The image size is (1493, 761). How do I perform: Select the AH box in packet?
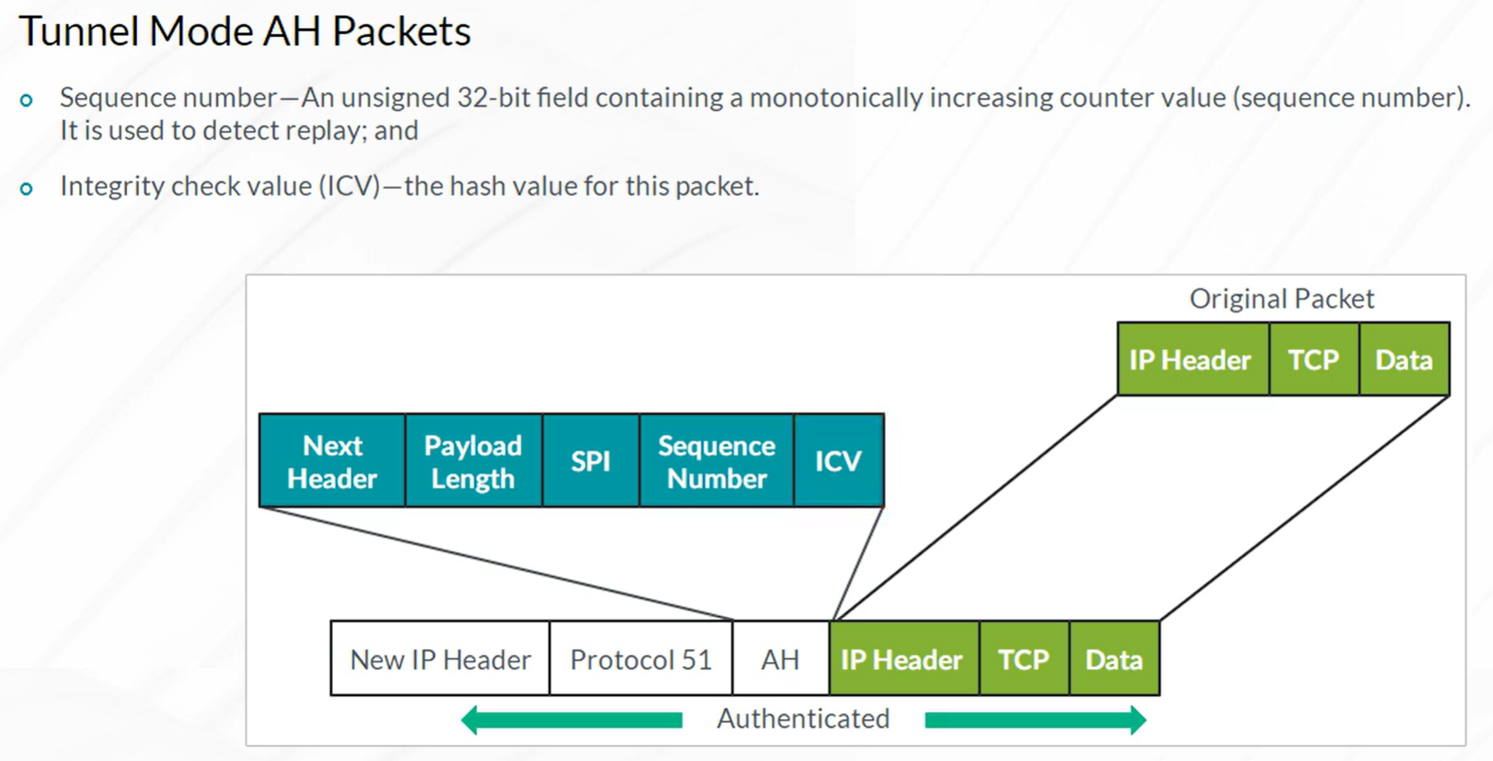point(781,659)
